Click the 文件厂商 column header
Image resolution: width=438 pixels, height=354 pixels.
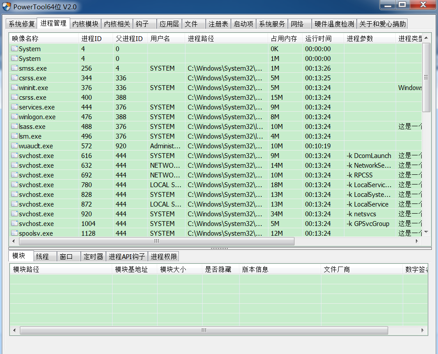[x=362, y=269]
